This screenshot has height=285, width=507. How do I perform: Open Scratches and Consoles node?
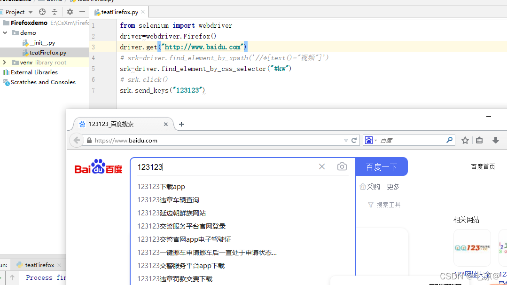(x=43, y=82)
